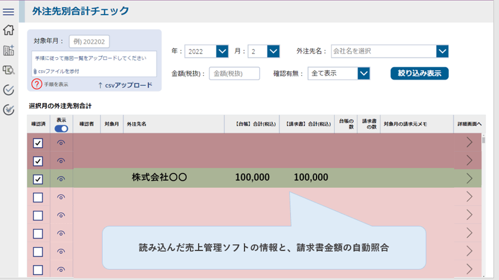The image size is (499, 280).
Task: Open the detail screen chevron for 株式会社〇〇
Action: [470, 178]
